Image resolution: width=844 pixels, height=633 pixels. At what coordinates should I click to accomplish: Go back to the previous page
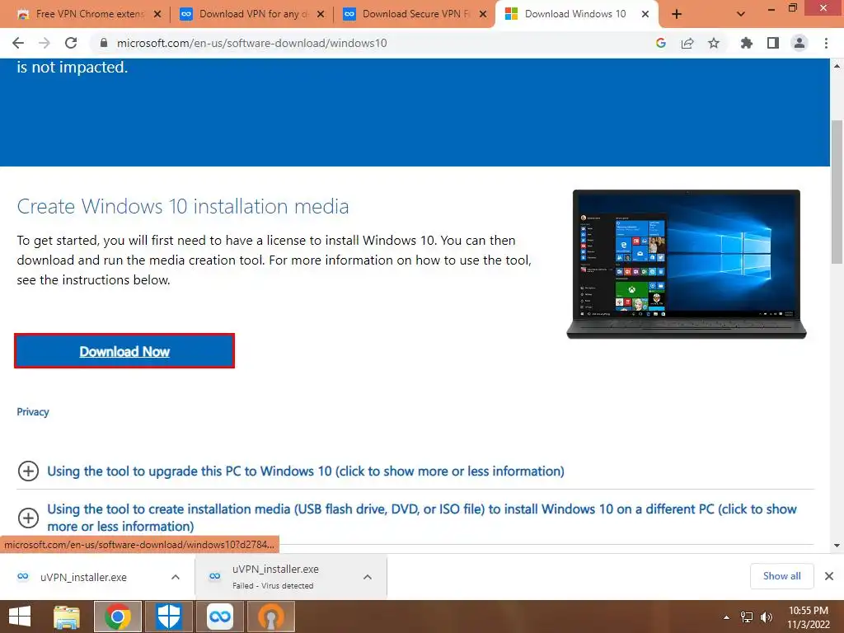[18, 43]
